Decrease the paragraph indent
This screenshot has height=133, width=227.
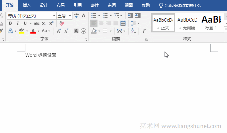click(130, 16)
